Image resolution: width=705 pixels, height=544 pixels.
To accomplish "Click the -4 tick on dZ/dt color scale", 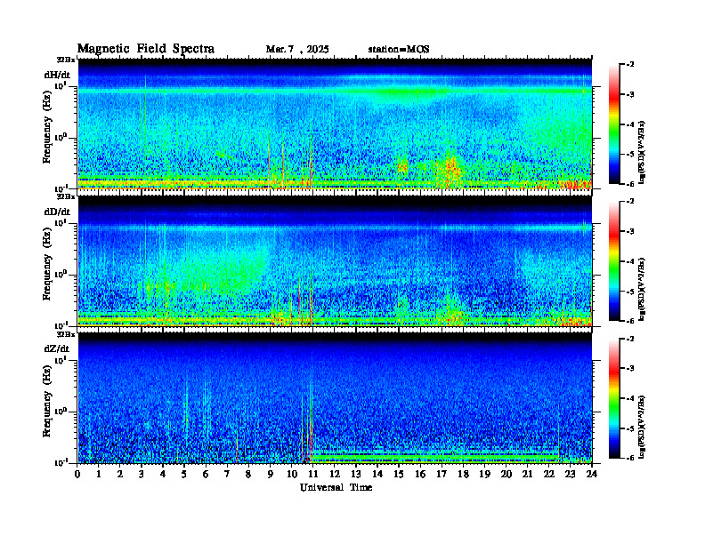I will [628, 398].
